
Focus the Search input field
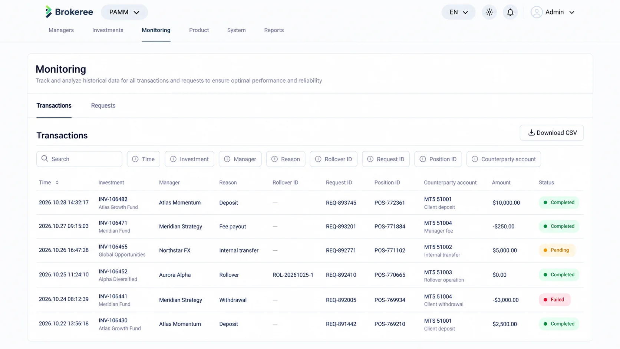tap(79, 159)
